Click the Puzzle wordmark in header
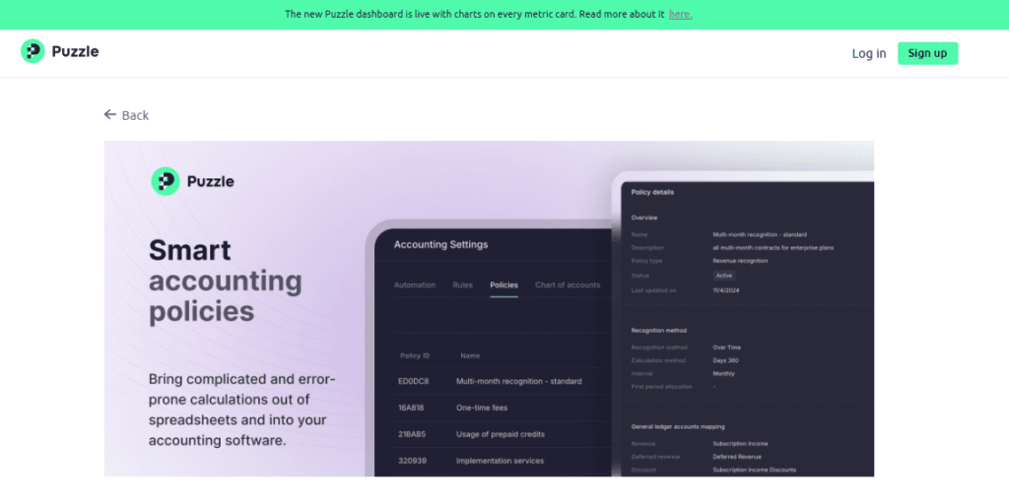The image size is (1009, 503). point(75,52)
